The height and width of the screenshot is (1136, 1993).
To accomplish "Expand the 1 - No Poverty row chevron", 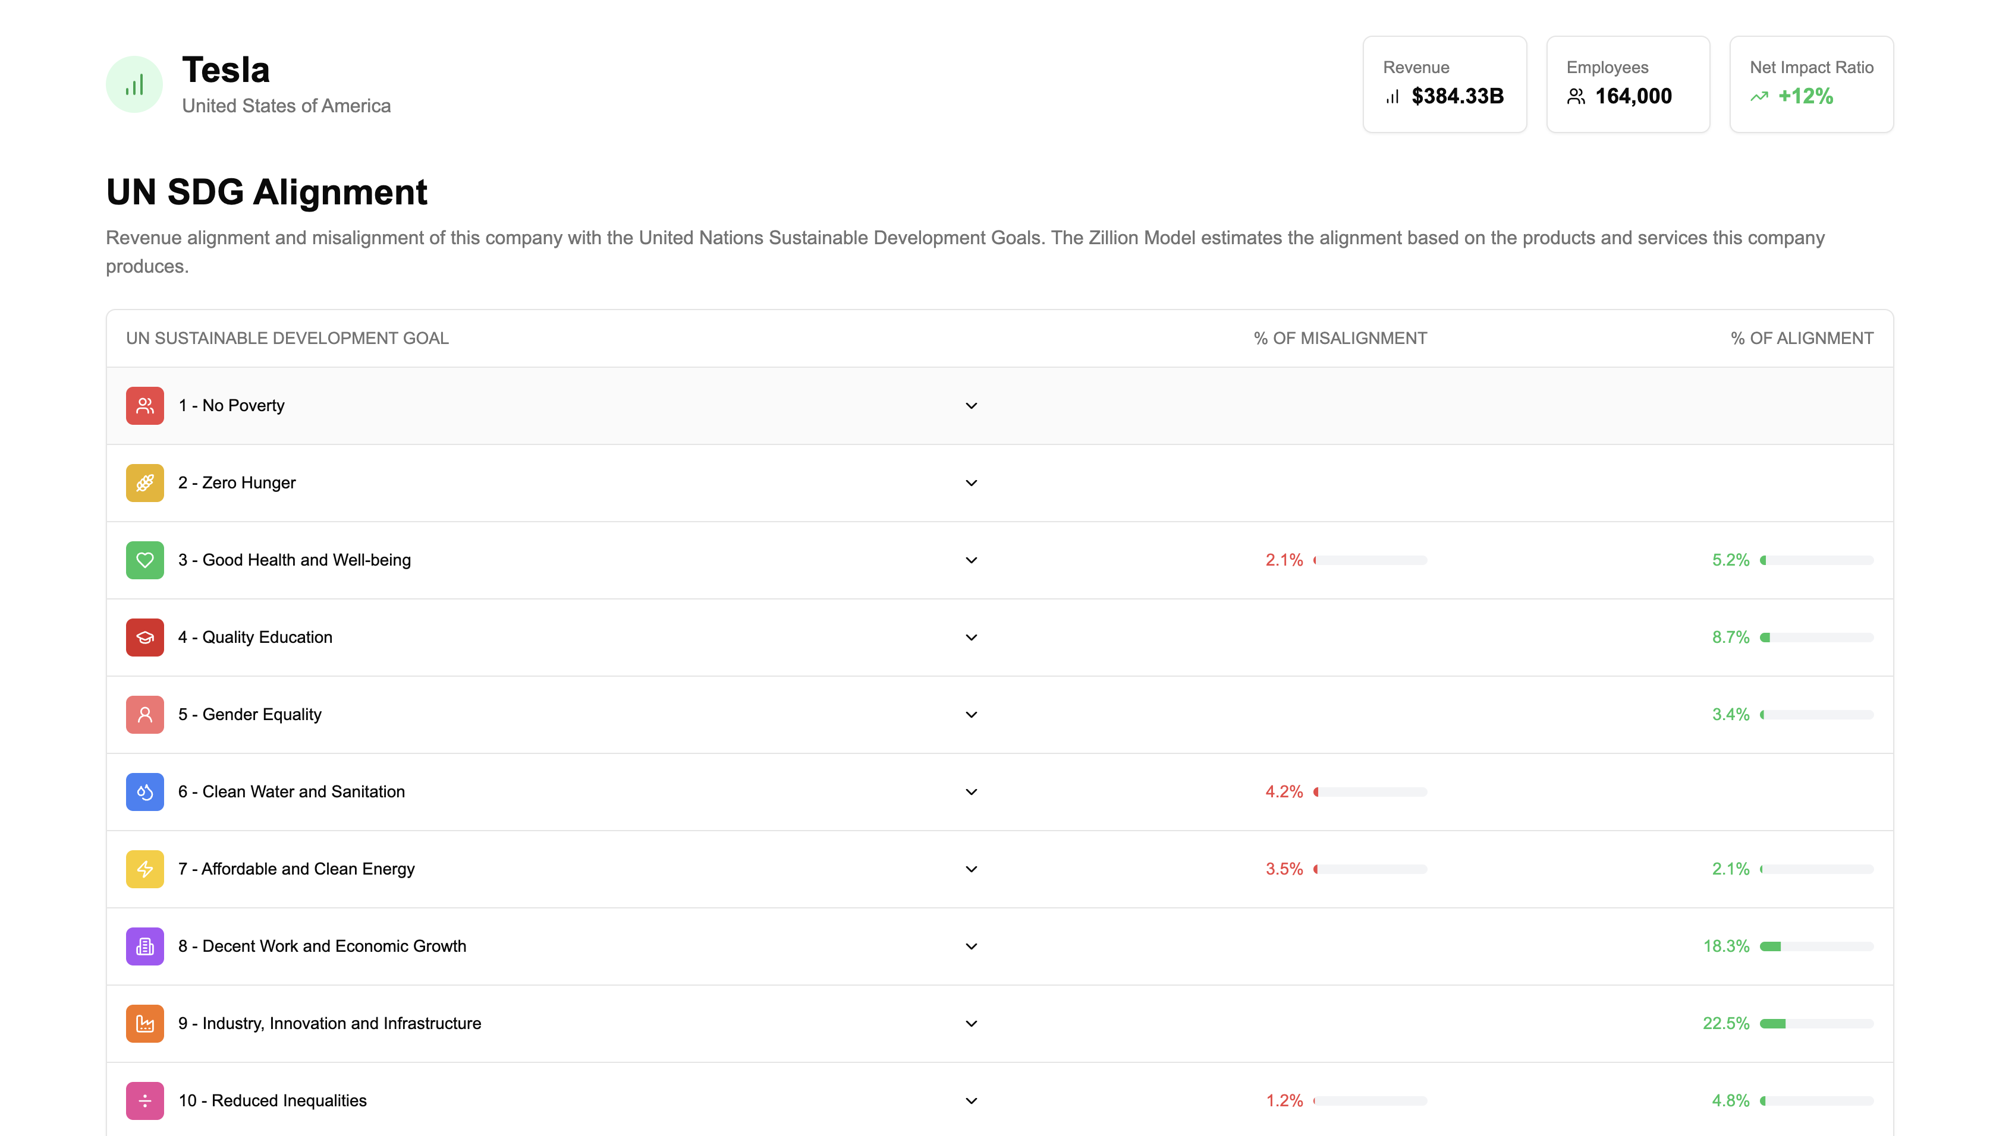I will tap(971, 406).
